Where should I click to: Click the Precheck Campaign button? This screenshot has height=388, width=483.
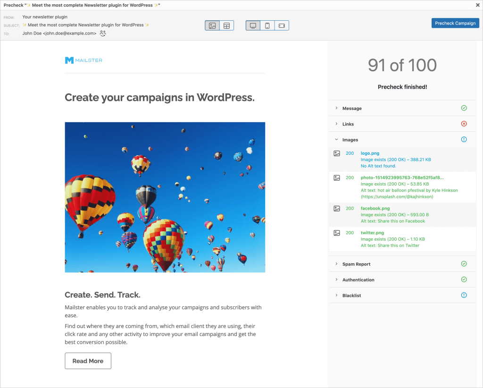pos(455,23)
